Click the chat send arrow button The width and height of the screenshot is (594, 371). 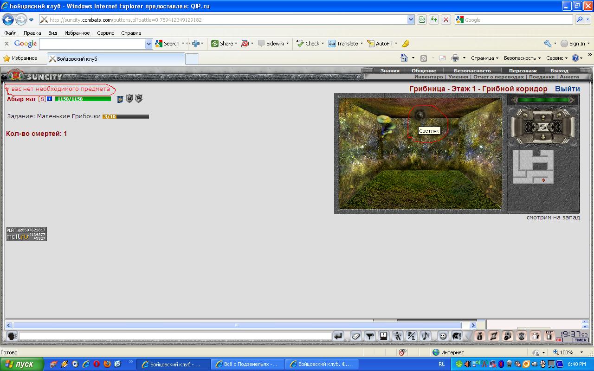pos(338,336)
